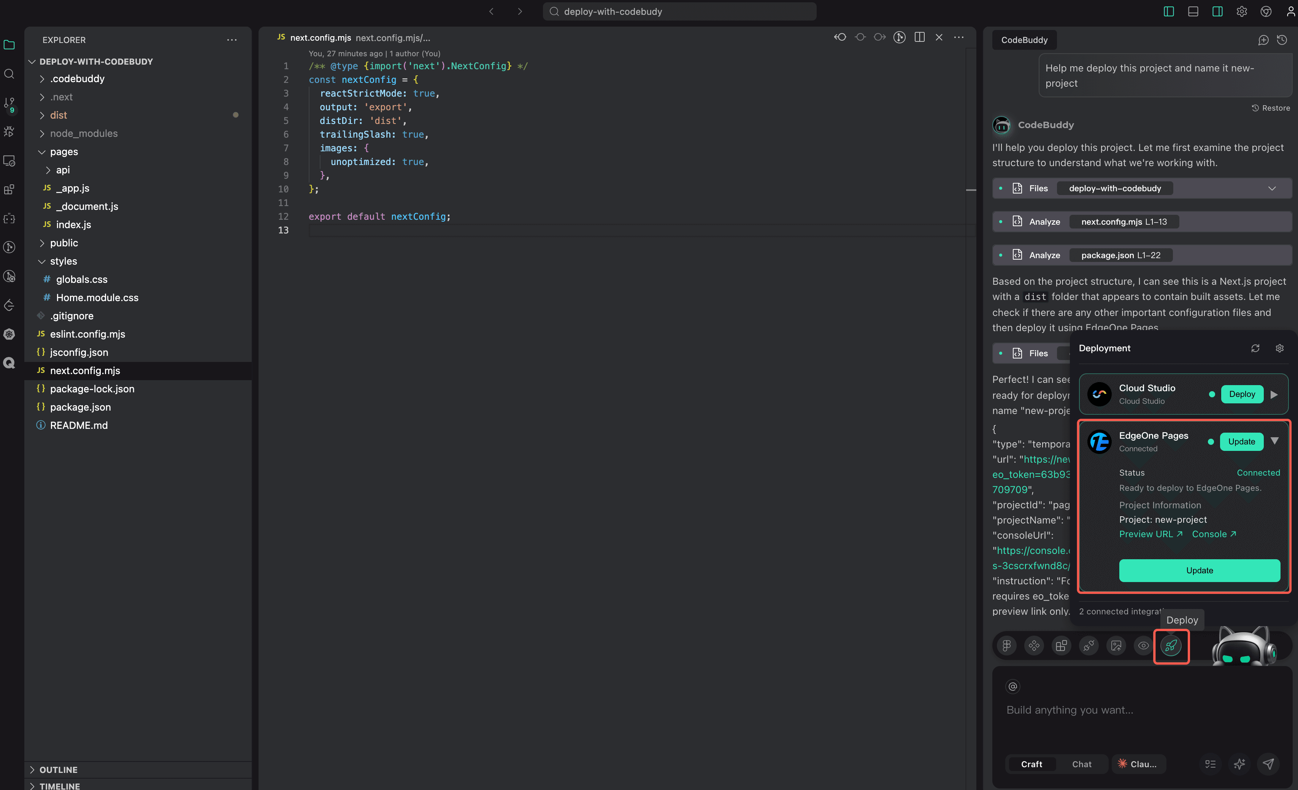Expand the Files deploy-with-codebudy row chevron
Viewport: 1298px width, 790px height.
(x=1272, y=189)
